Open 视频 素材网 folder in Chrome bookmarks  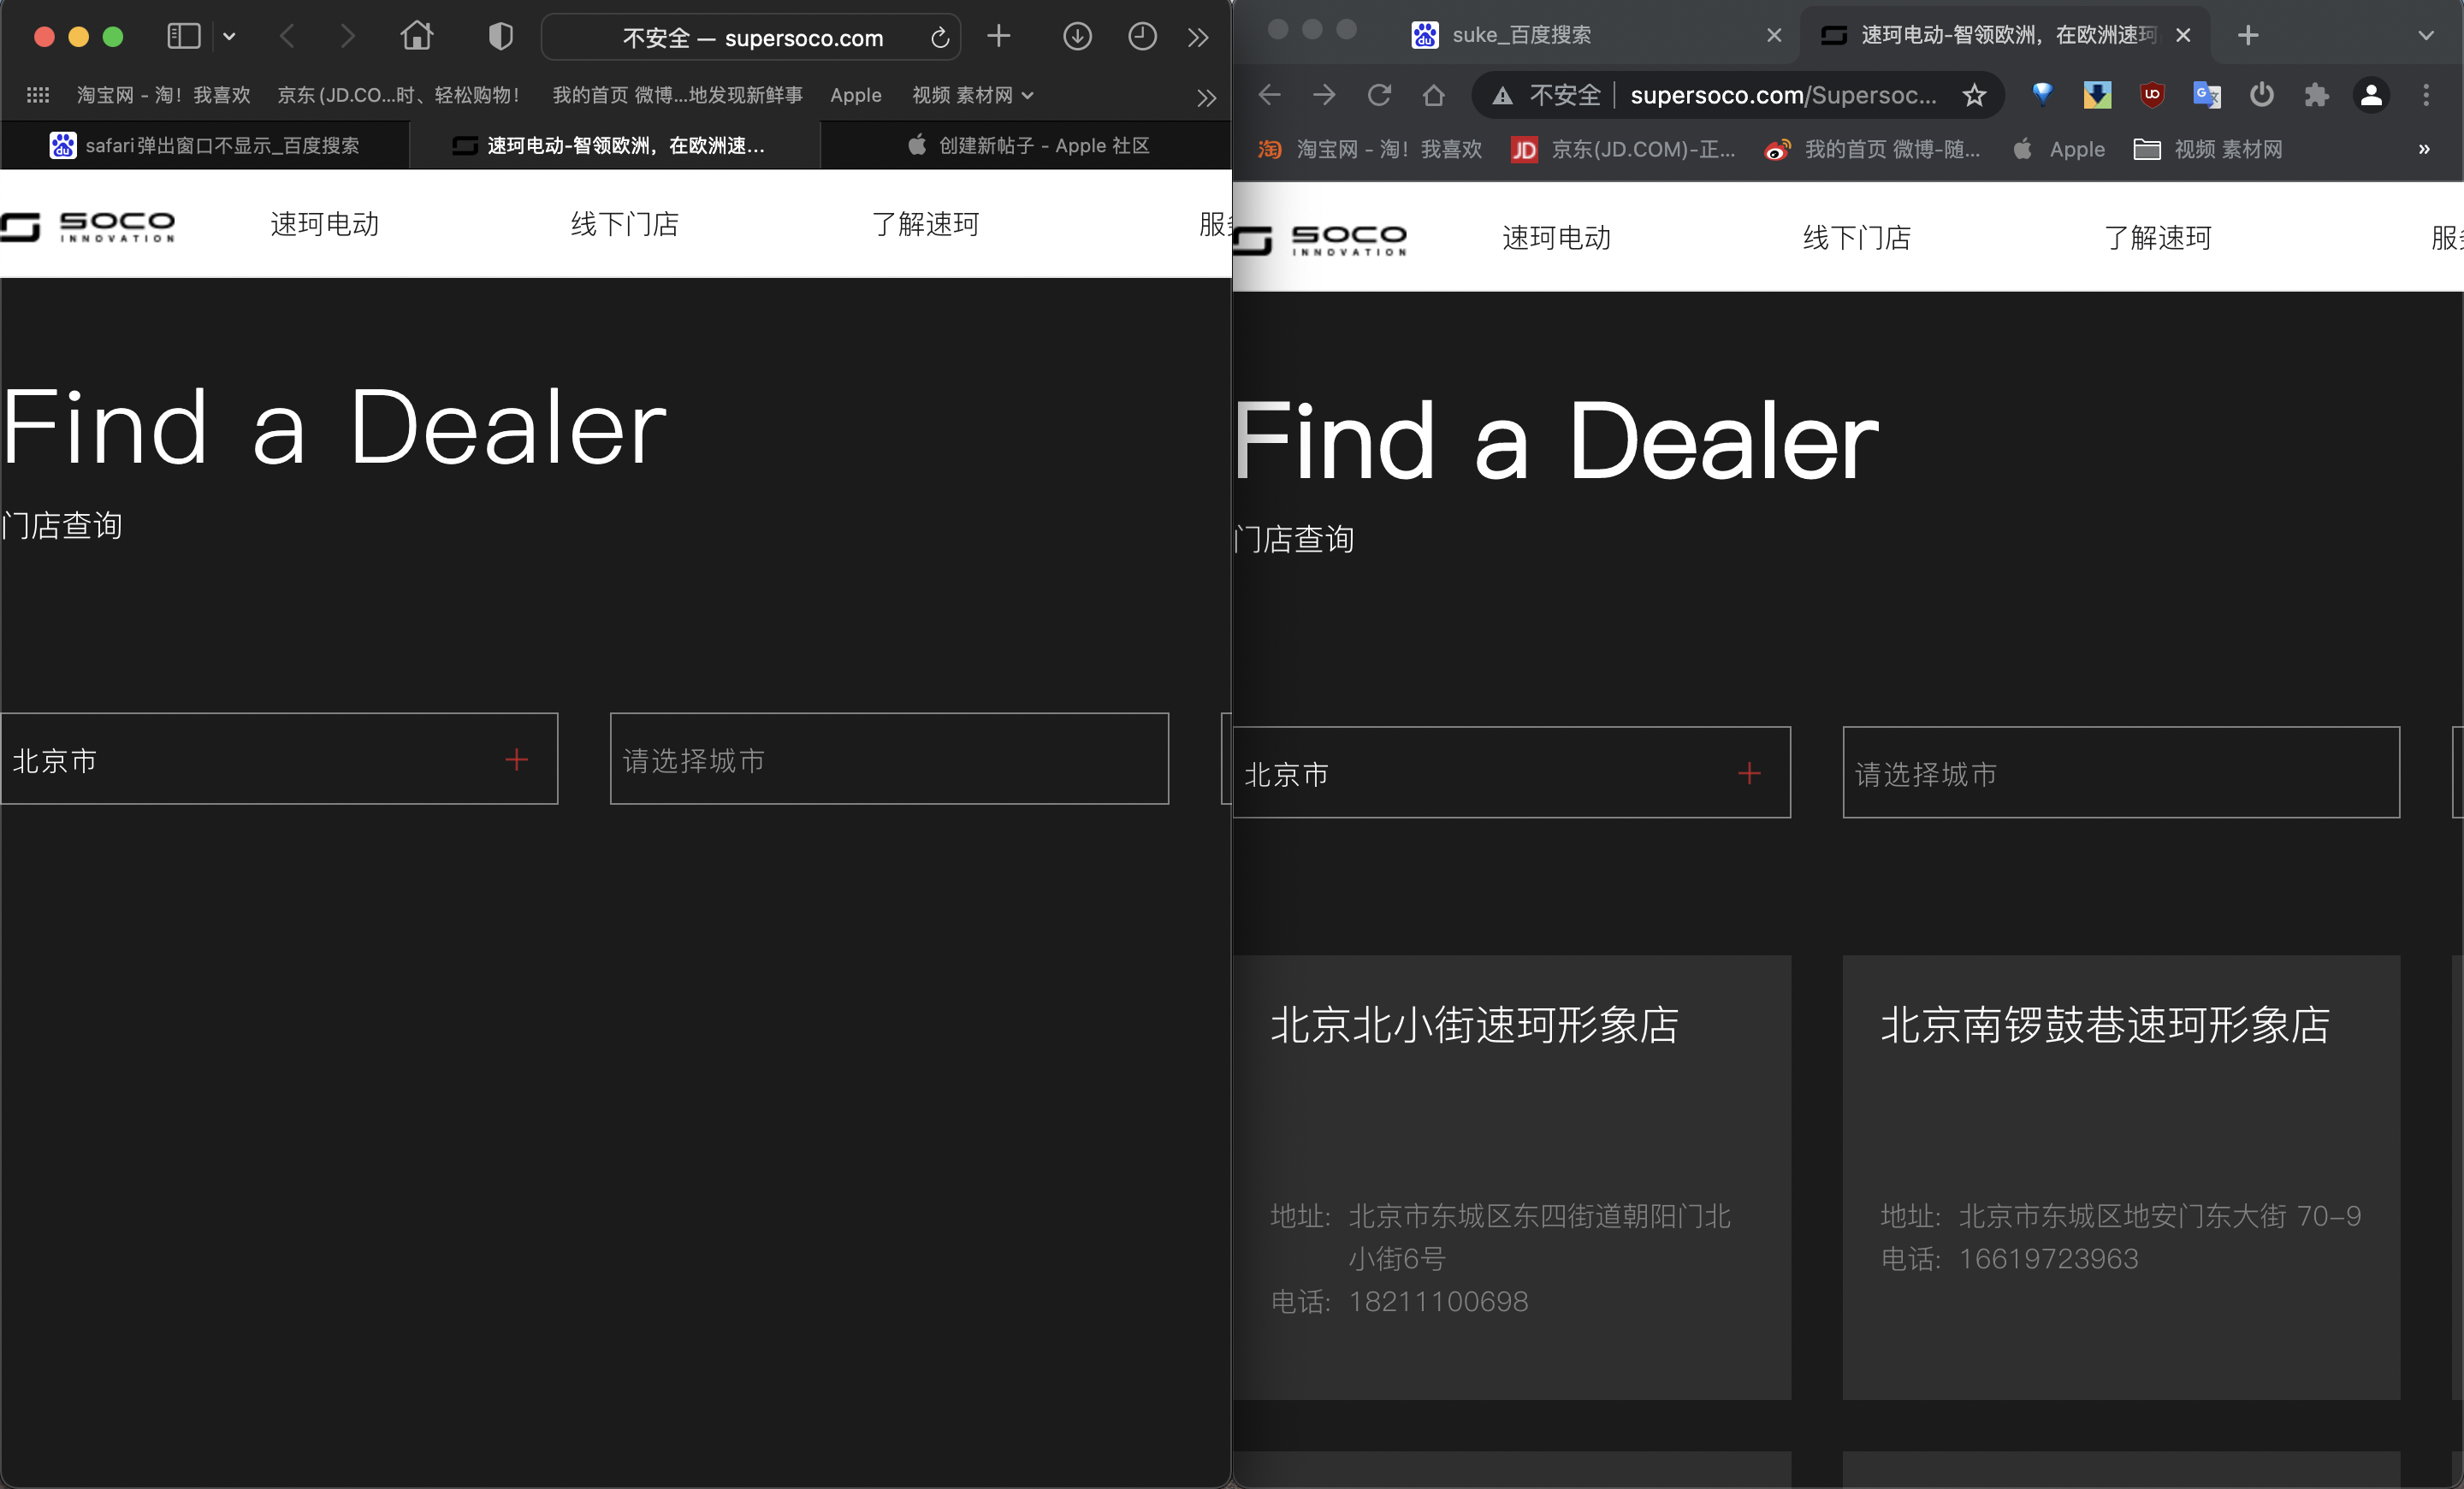tap(2208, 149)
